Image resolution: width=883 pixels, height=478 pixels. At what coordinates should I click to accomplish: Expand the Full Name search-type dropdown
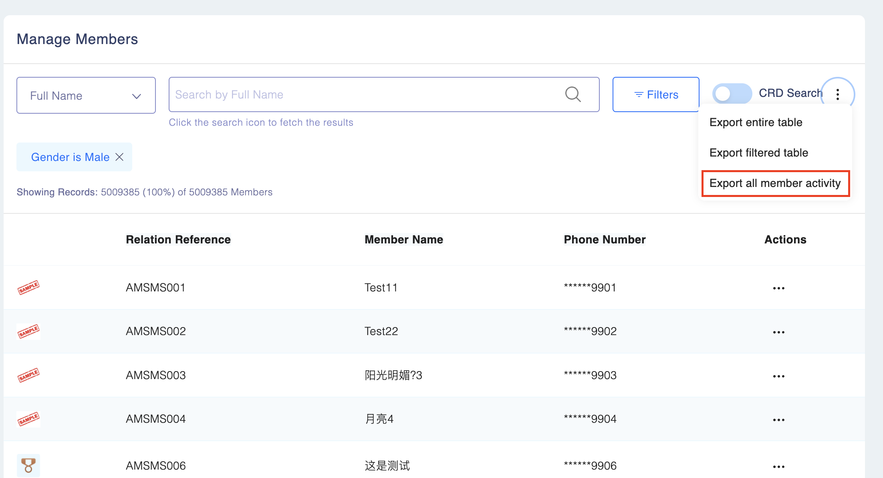coord(86,95)
